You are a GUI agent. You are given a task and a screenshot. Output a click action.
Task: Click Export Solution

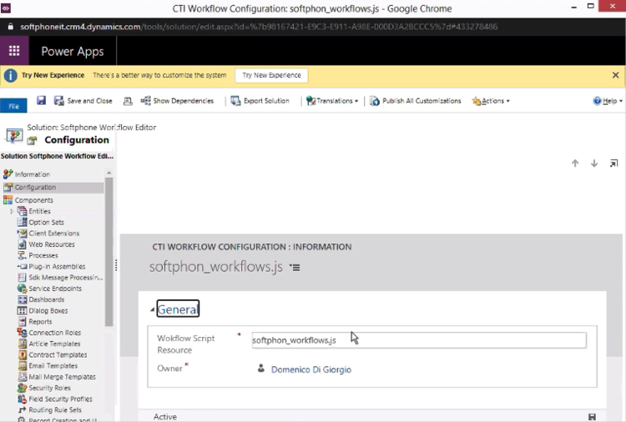260,101
